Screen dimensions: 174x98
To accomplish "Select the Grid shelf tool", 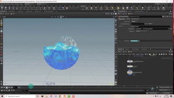I will 17,8.
